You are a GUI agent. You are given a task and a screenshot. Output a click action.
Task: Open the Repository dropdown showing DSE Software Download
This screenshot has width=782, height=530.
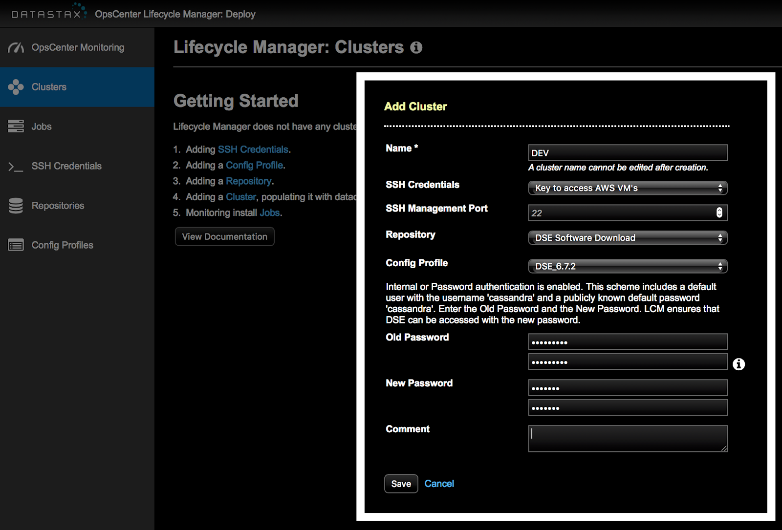[628, 238]
